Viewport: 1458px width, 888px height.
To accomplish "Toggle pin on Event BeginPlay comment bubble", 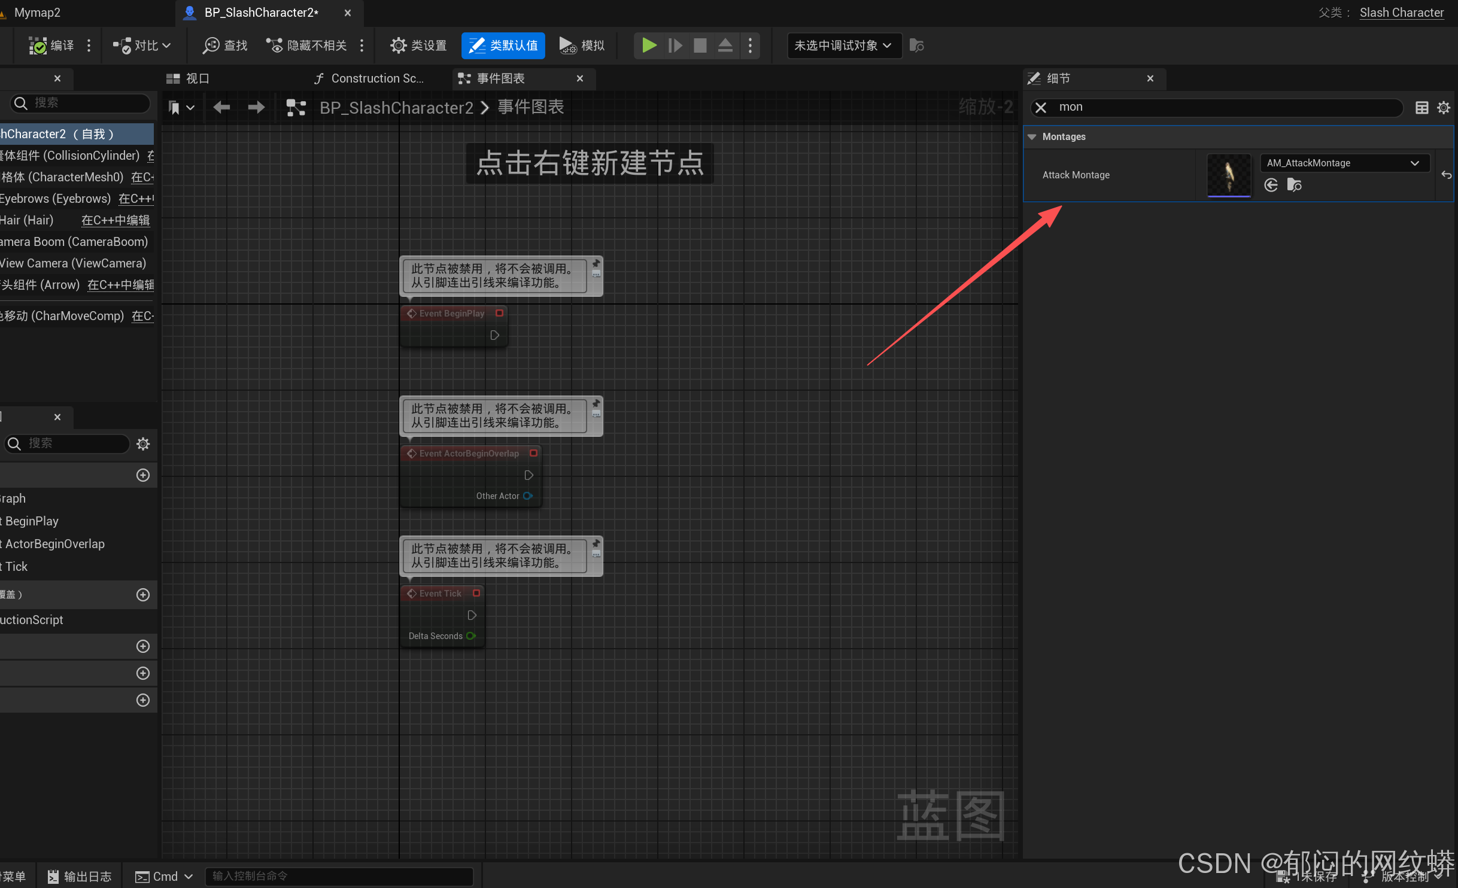I will pyautogui.click(x=596, y=263).
